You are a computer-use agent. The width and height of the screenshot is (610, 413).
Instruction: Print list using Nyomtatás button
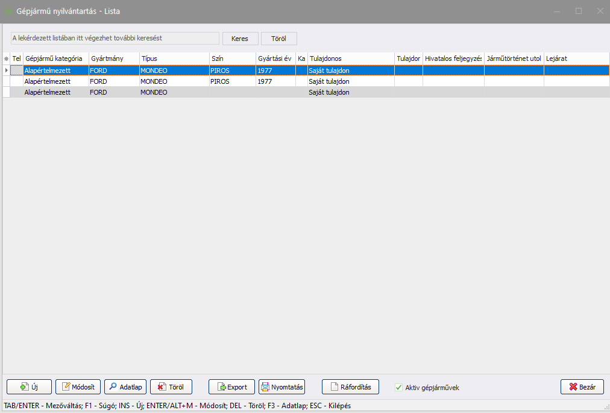click(x=281, y=387)
